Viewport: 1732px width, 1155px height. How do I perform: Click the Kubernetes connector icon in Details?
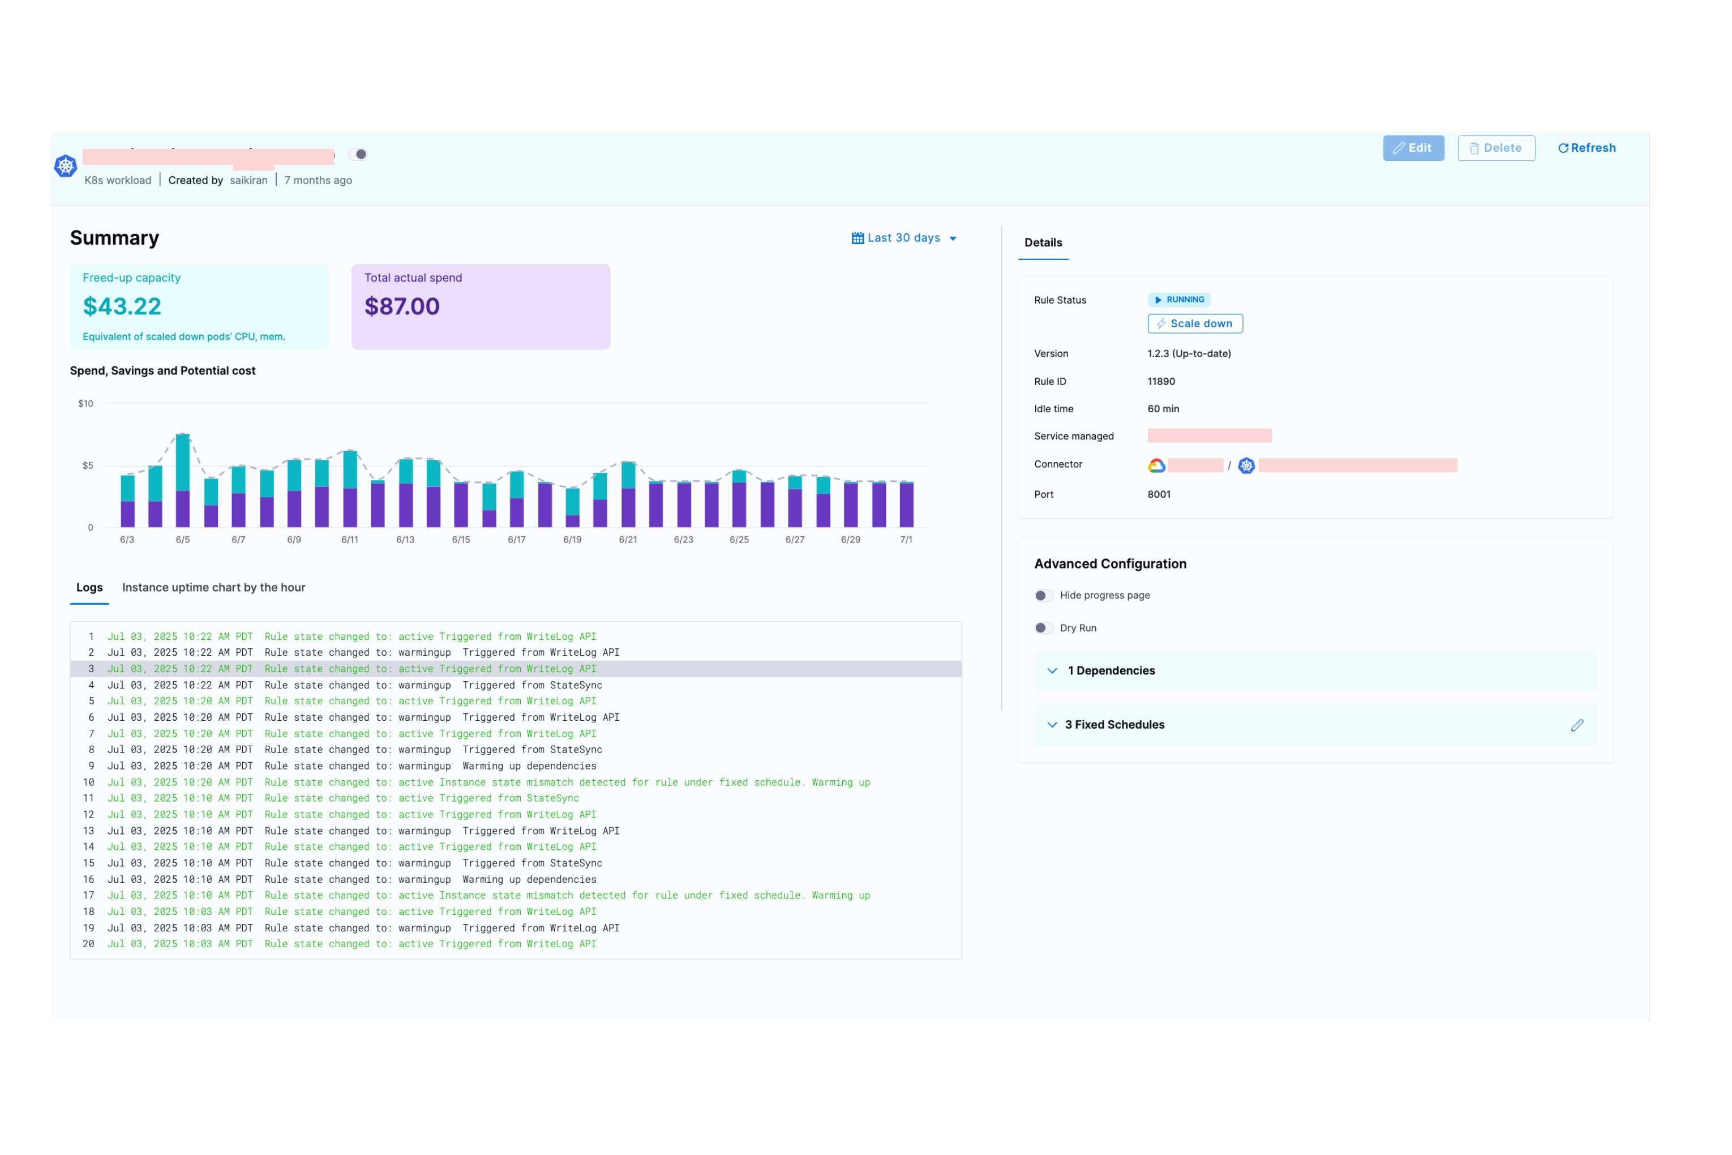[1246, 465]
